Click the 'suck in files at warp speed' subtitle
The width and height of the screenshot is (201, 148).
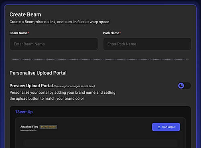coord(59,22)
